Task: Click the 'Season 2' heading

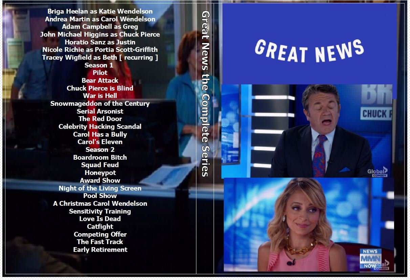Action: coord(100,150)
